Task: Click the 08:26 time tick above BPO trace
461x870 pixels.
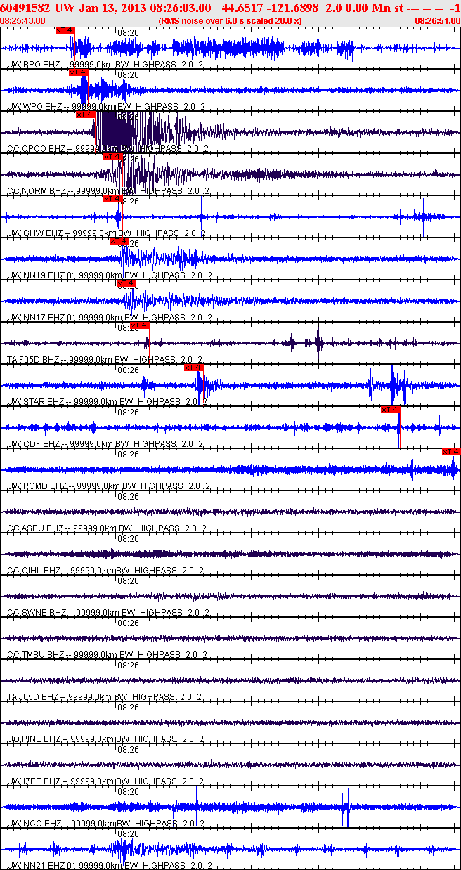Action: 128,32
